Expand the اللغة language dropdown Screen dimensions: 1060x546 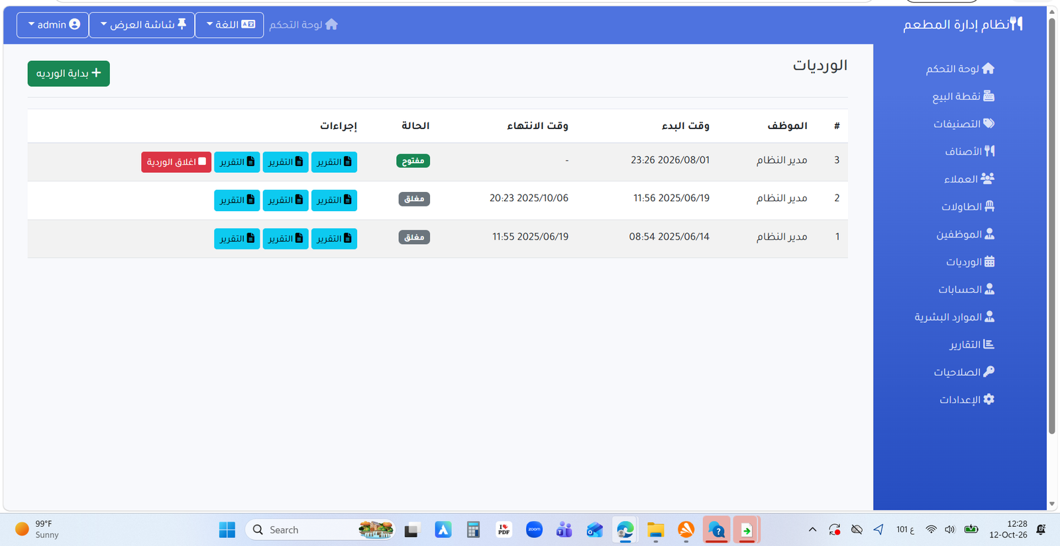pyautogui.click(x=230, y=24)
